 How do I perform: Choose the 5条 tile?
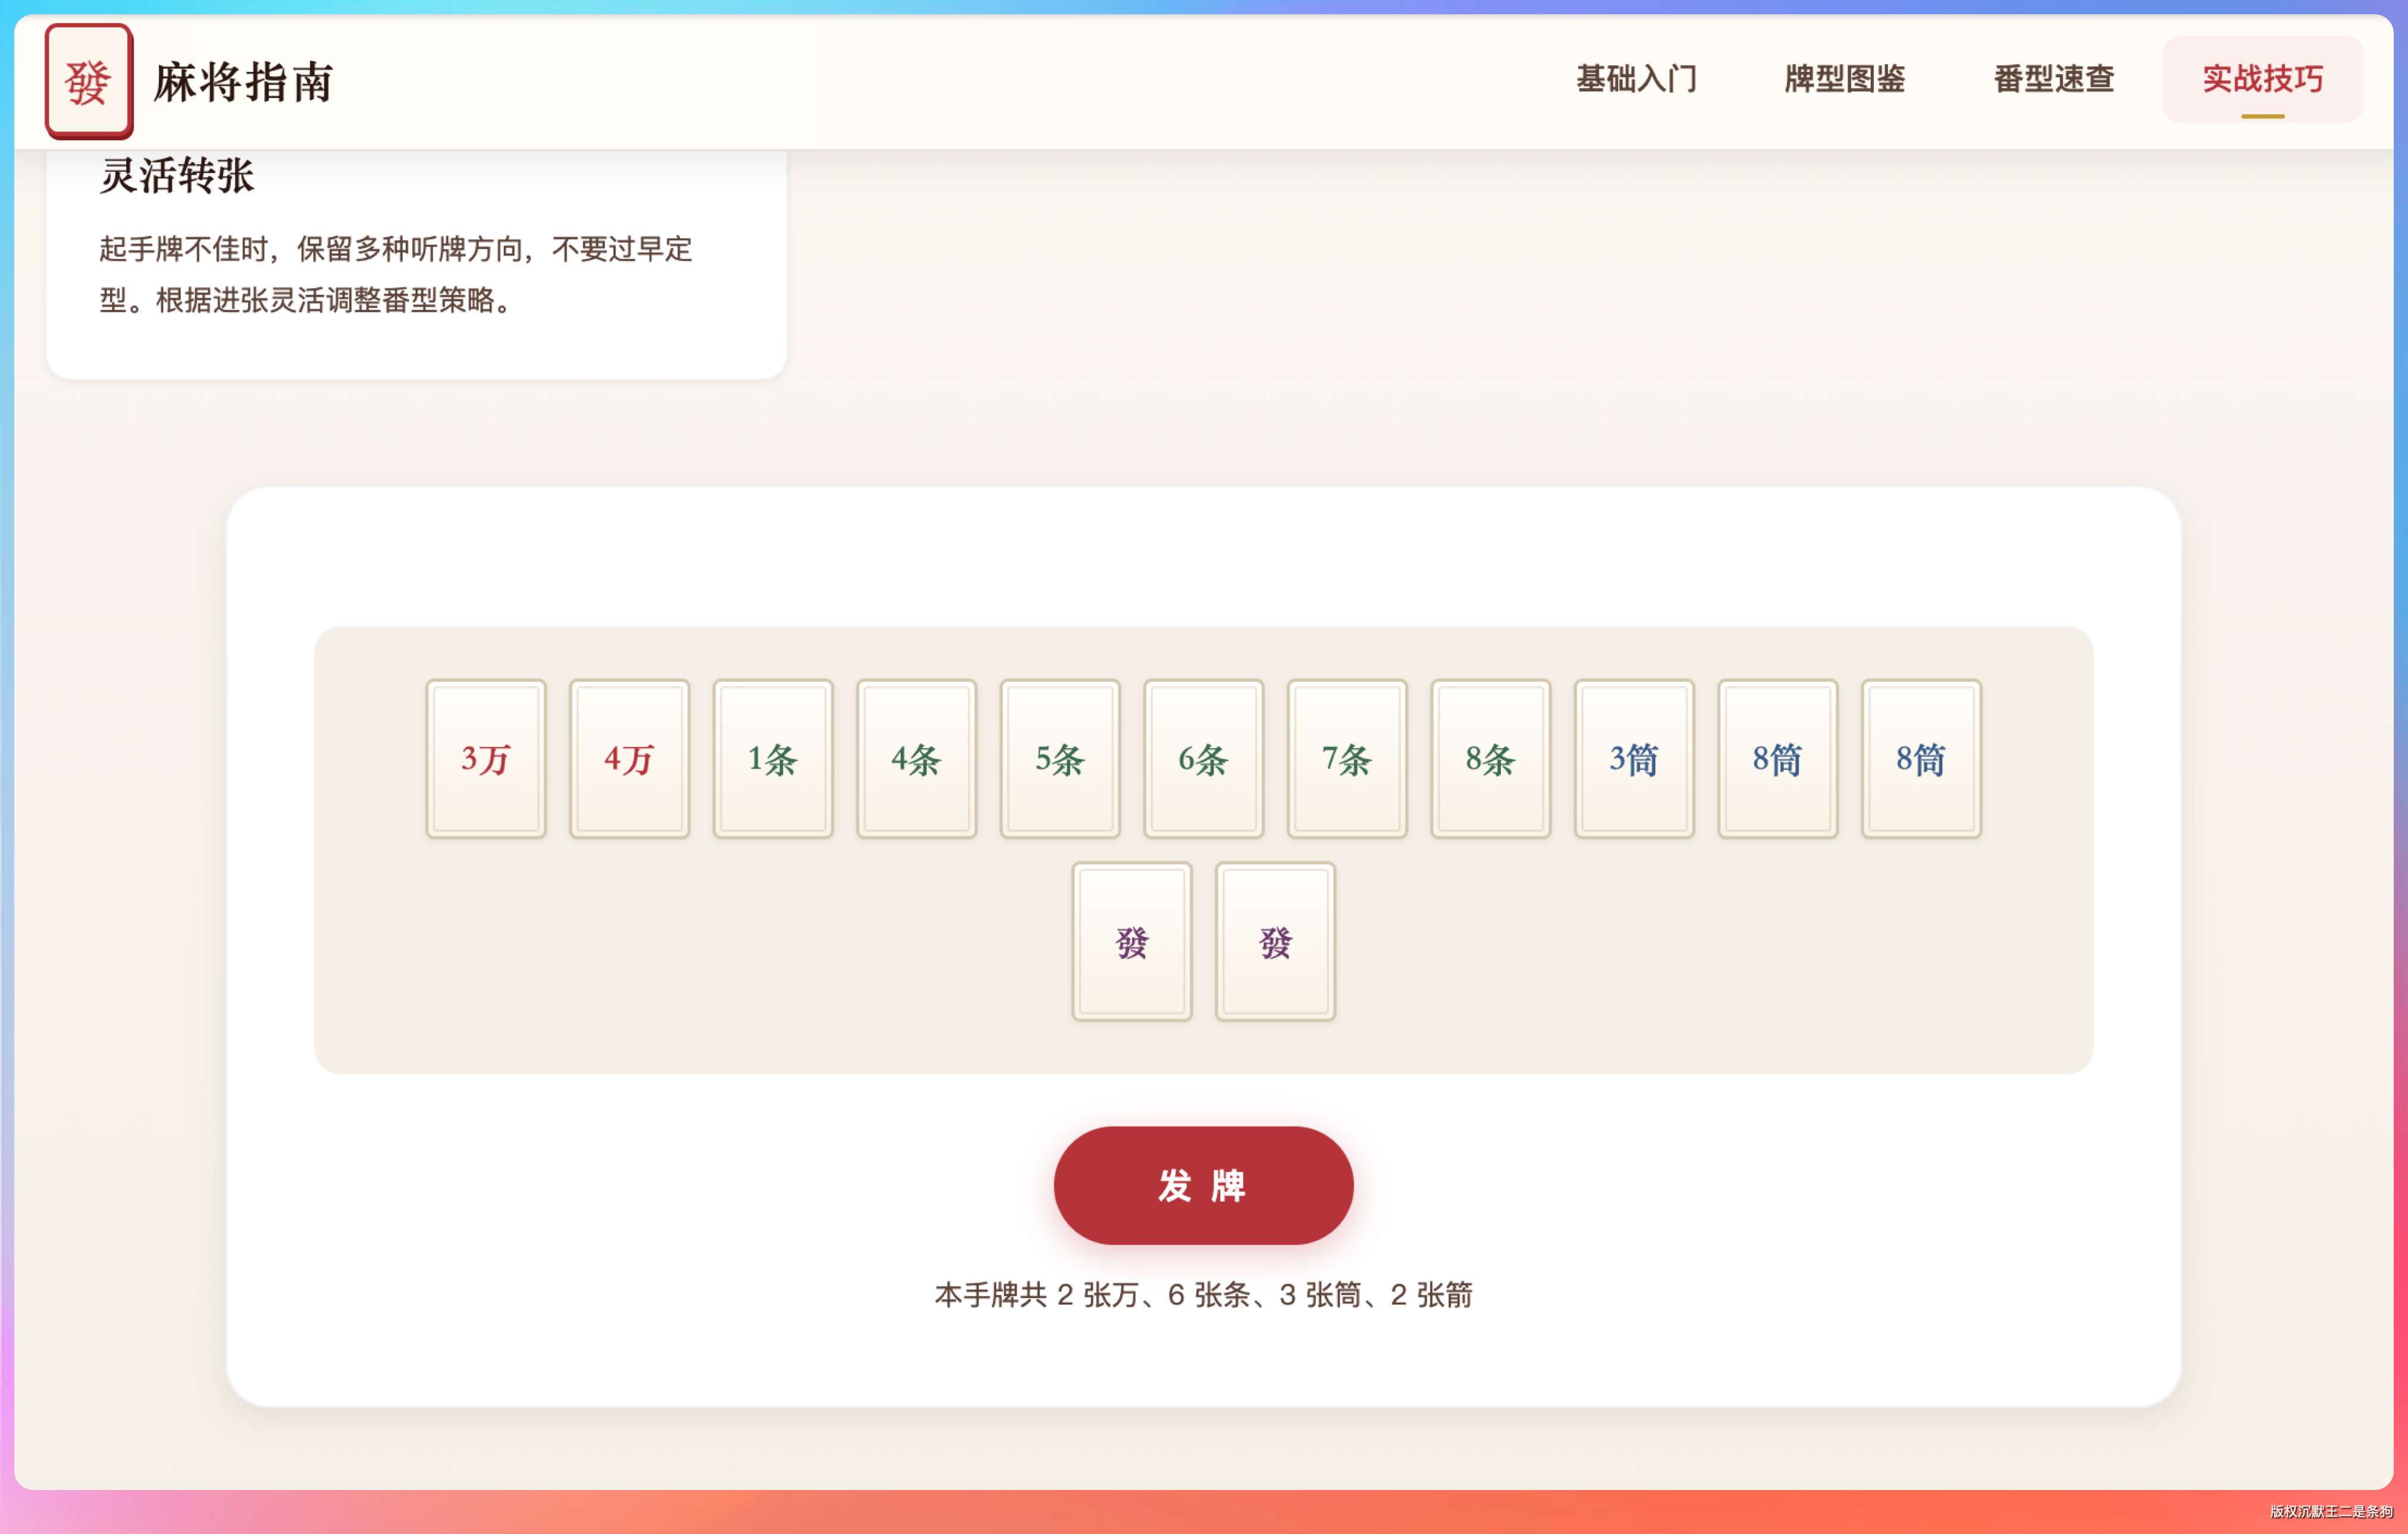[x=1060, y=759]
